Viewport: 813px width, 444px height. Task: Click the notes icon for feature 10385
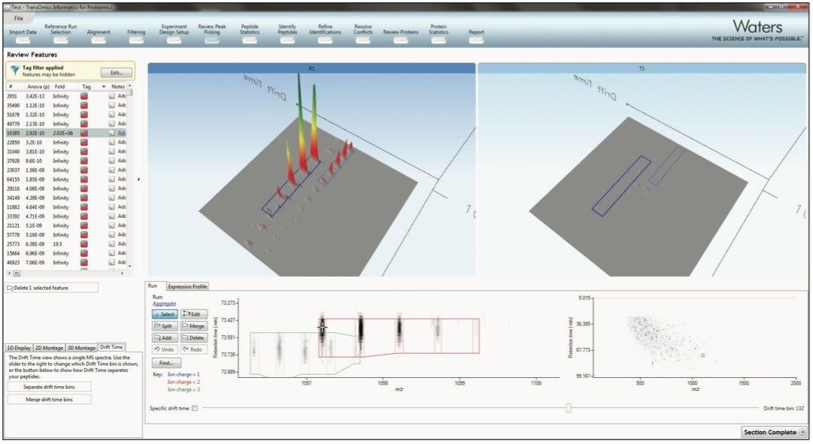pyautogui.click(x=111, y=133)
